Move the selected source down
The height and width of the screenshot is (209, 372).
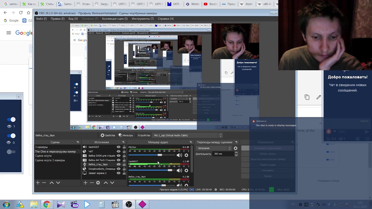click(112, 183)
